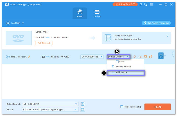Click the Tipard app logo

click(x=7, y=4)
